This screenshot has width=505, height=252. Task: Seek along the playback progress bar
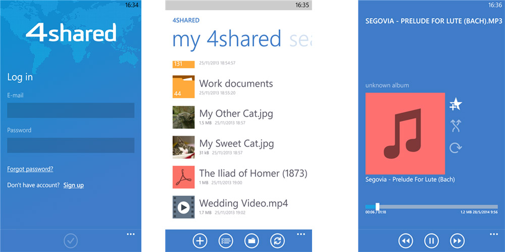432,207
